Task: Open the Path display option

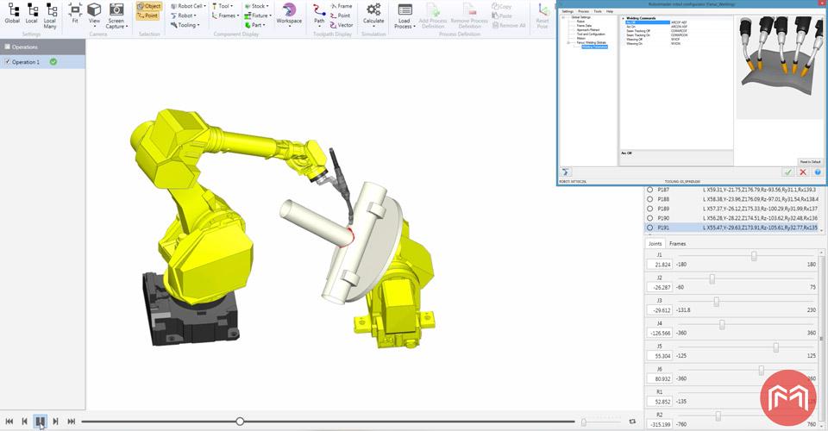Action: (x=319, y=15)
